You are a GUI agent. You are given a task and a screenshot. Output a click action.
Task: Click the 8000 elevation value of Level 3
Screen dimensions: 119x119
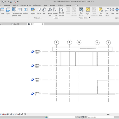37,67
